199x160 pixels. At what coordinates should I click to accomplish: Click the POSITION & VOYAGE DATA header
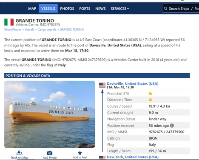[x=97, y=76]
